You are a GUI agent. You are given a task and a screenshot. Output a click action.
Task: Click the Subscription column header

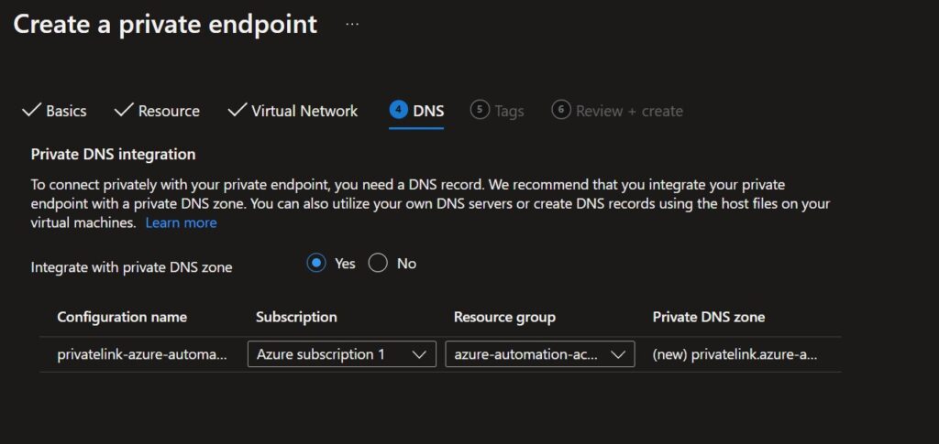coord(296,317)
